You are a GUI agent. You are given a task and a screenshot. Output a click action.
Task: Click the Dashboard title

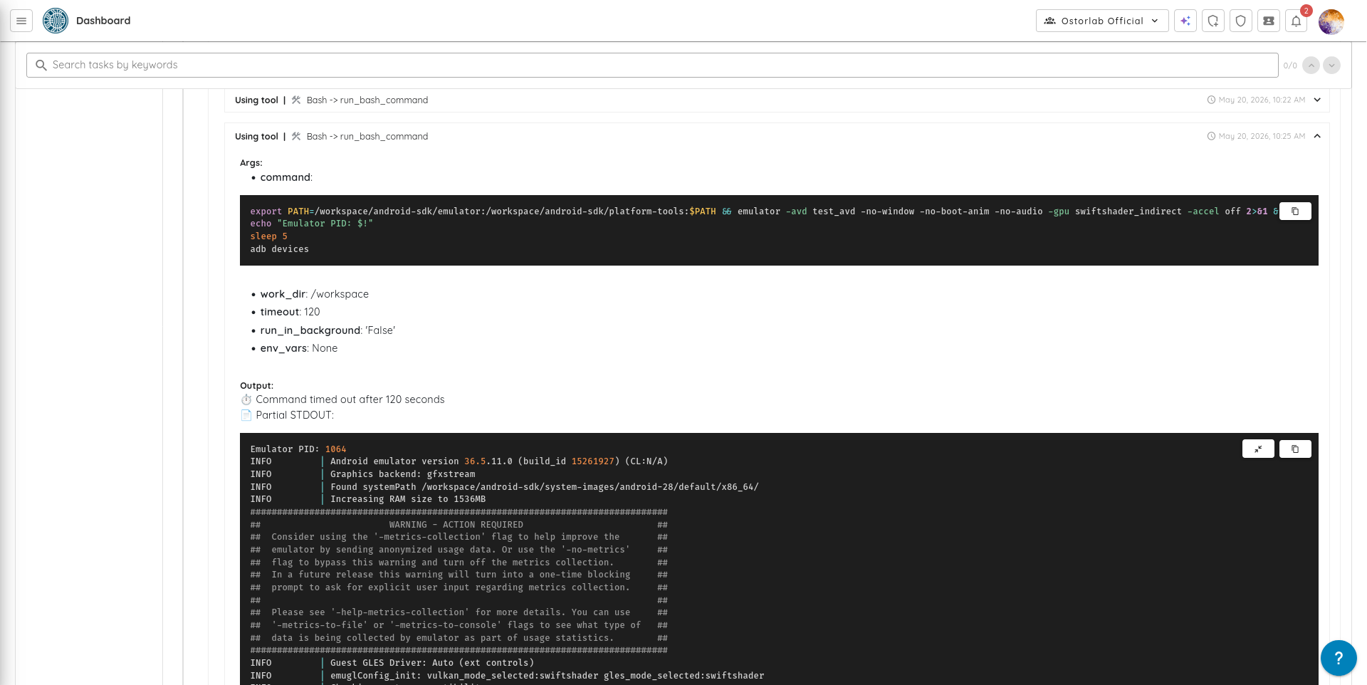coord(103,21)
